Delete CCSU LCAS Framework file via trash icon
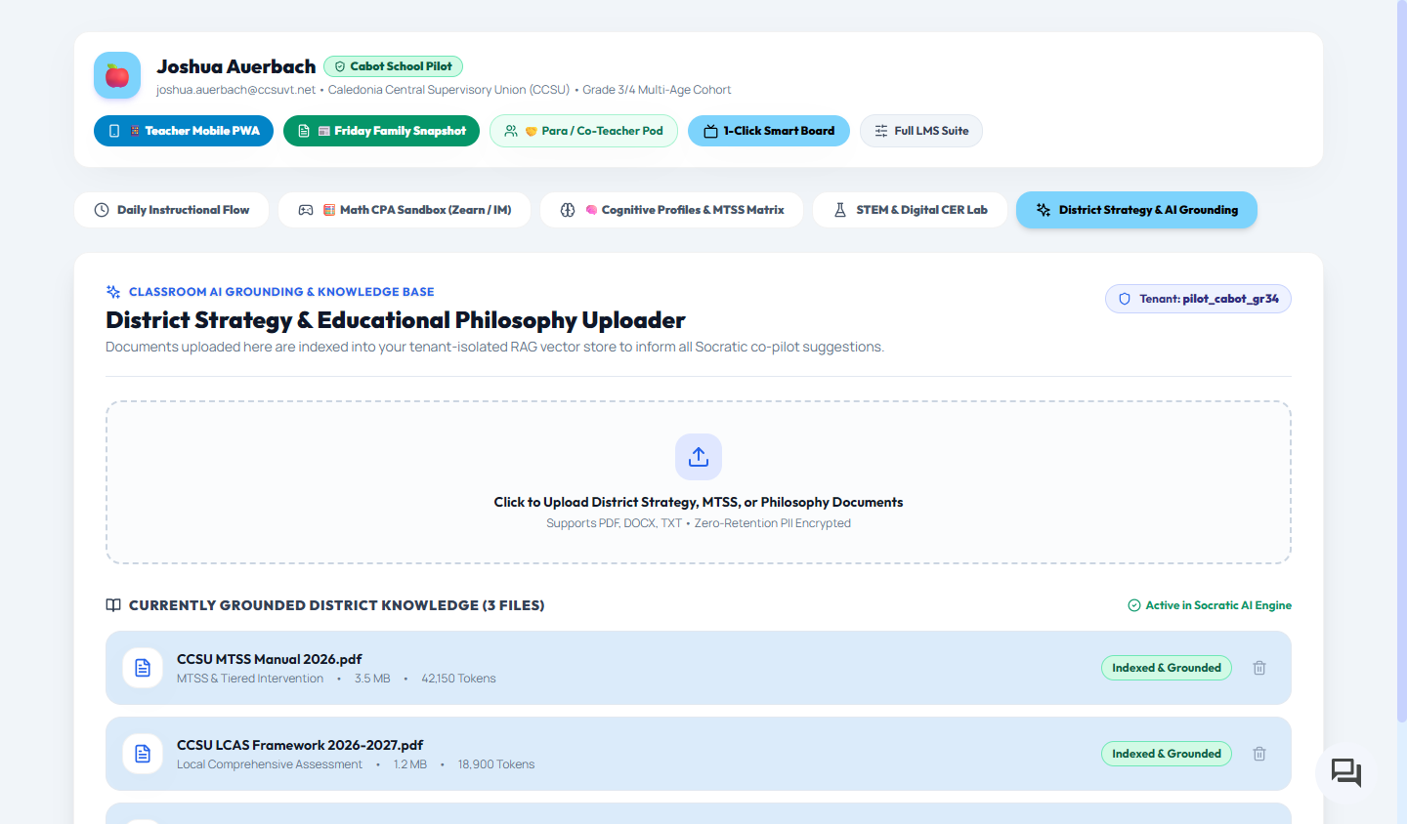 click(x=1259, y=754)
